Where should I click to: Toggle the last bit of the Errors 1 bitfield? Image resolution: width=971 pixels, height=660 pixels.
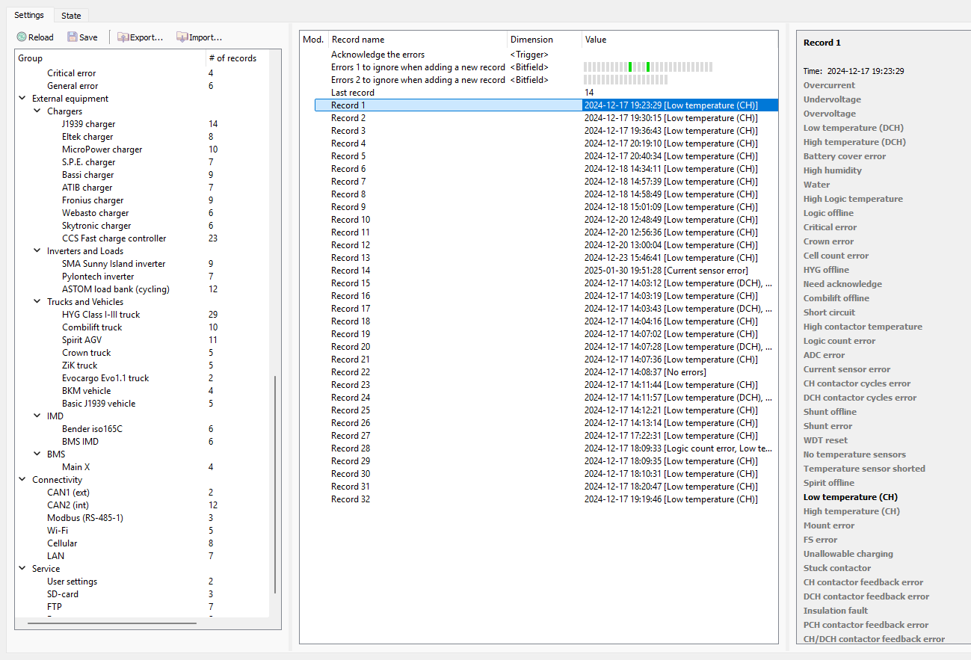tap(711, 67)
